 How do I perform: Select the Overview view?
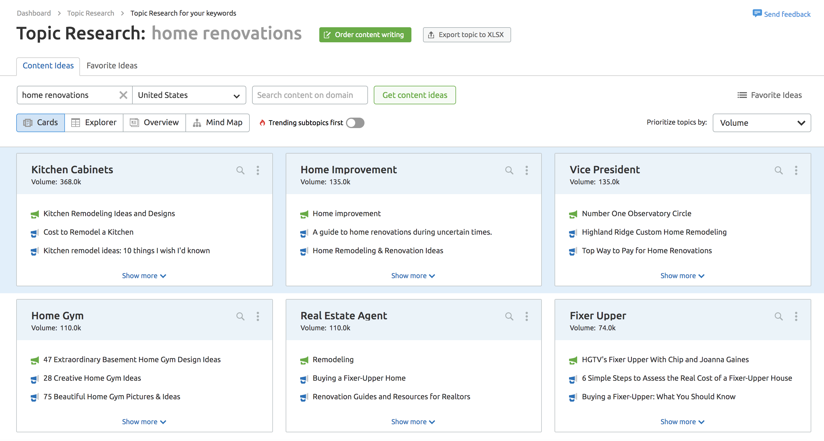click(x=154, y=123)
